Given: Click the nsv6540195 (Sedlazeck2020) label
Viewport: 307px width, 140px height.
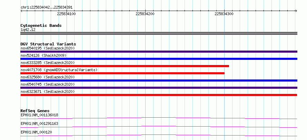Looking at the screenshot, I should [48, 48].
